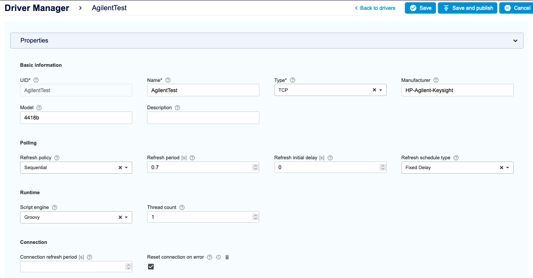Screen dimensions: 533x278
Task: Click the Refresh period stepper arrows
Action: [256, 168]
